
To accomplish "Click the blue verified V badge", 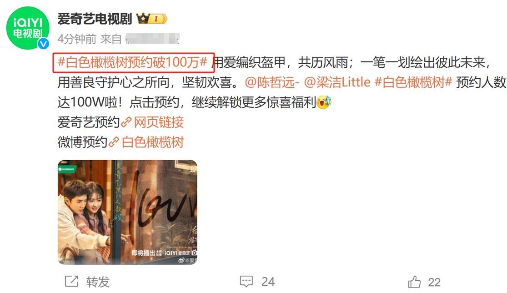I will point(43,43).
